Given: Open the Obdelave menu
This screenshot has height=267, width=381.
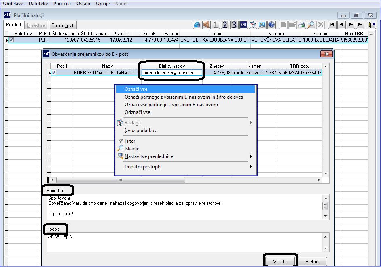Looking at the screenshot, I should coord(13,4).
